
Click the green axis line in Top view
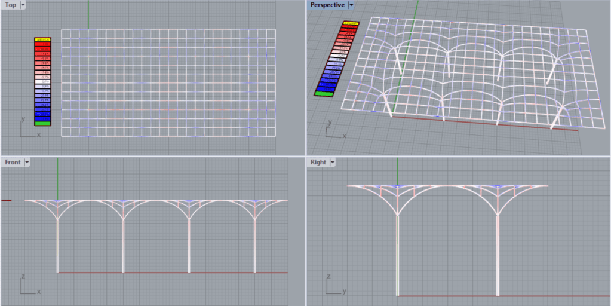click(88, 14)
